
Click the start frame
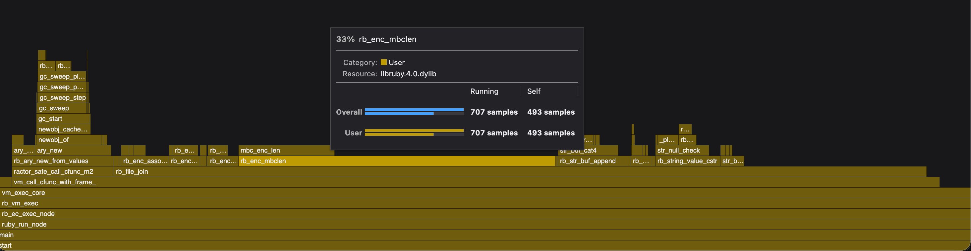pos(486,245)
